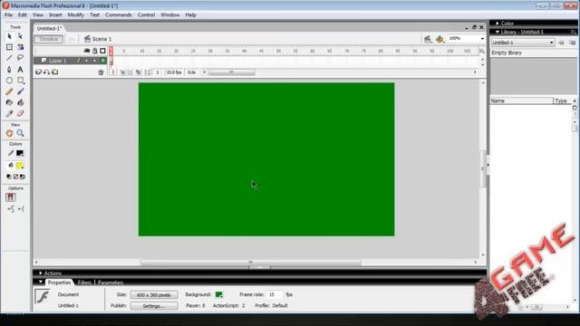Image resolution: width=580 pixels, height=326 pixels.
Task: Open the Control menu
Action: (146, 14)
